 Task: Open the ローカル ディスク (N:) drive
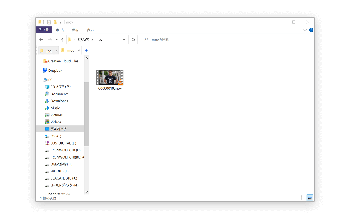(x=65, y=185)
